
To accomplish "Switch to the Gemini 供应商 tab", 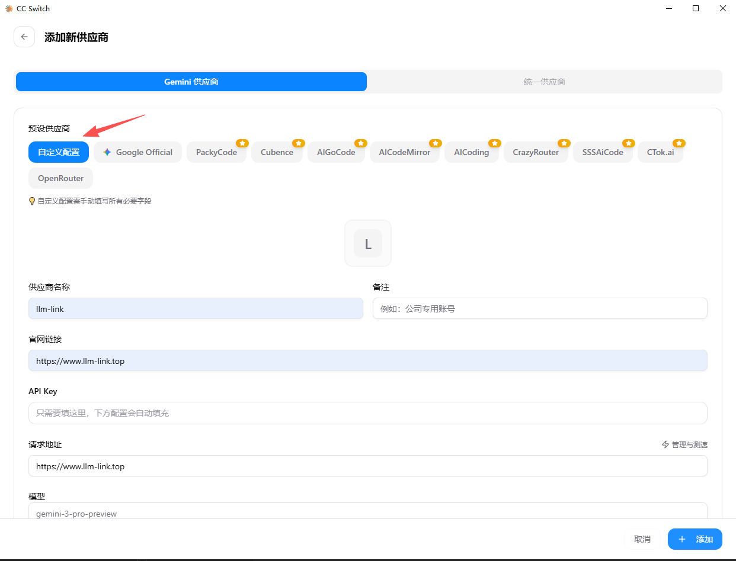I will tap(191, 82).
